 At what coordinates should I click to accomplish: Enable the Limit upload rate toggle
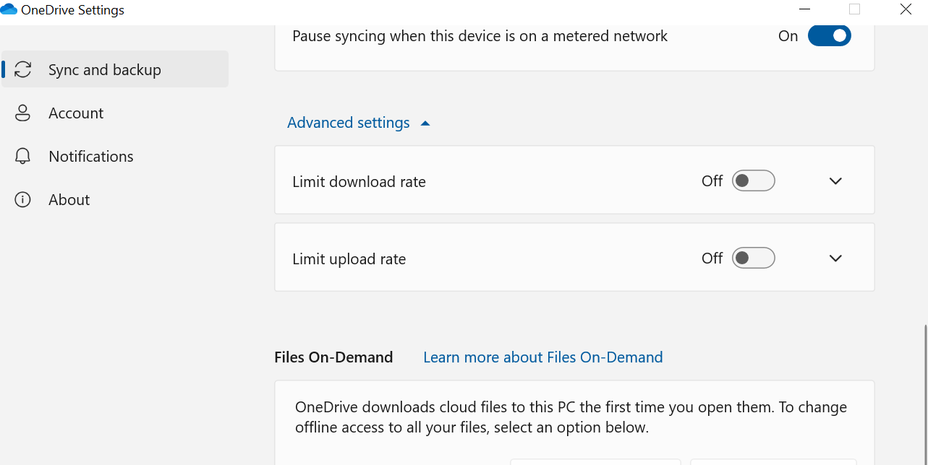point(753,257)
